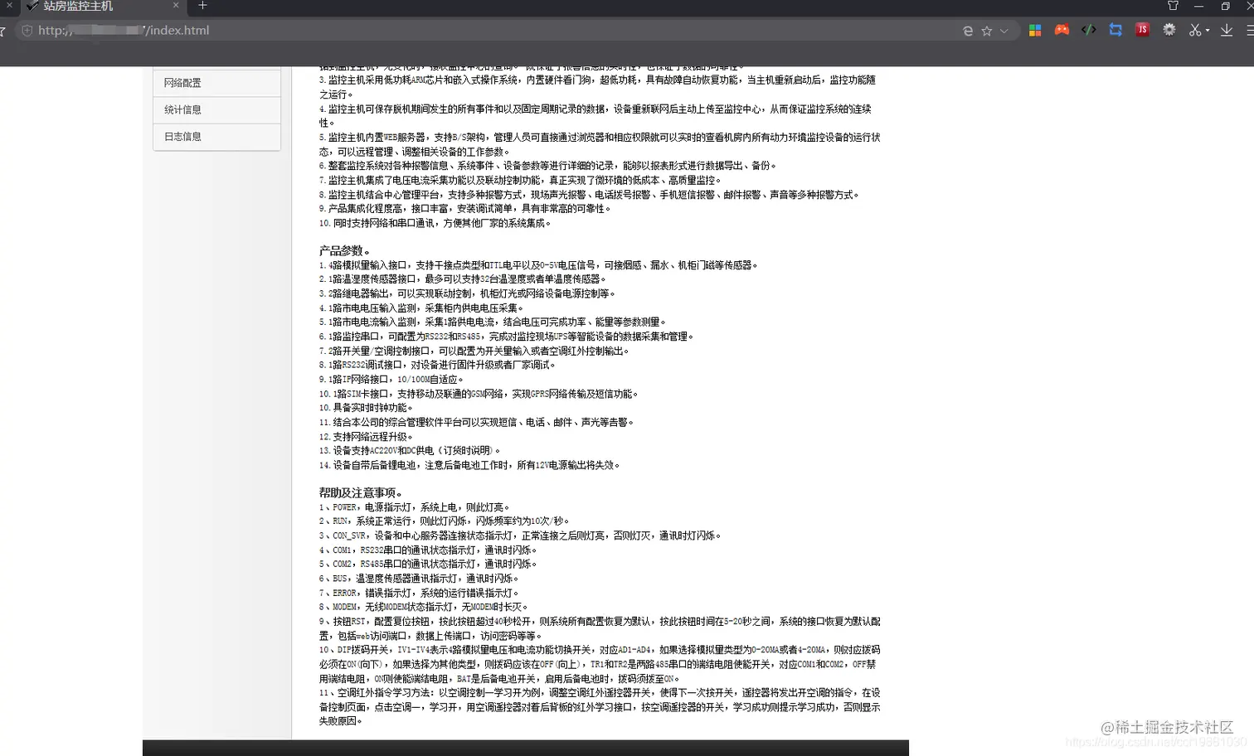
Task: Open the colorful four-square apps extension
Action: click(1035, 30)
